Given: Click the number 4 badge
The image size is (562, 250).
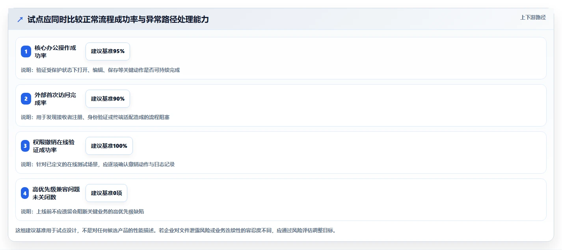Looking at the screenshot, I should 25,193.
